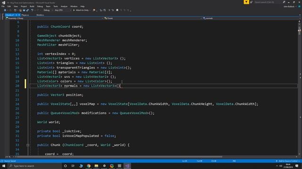Open the Help menu

pyautogui.click(x=83, y=6)
